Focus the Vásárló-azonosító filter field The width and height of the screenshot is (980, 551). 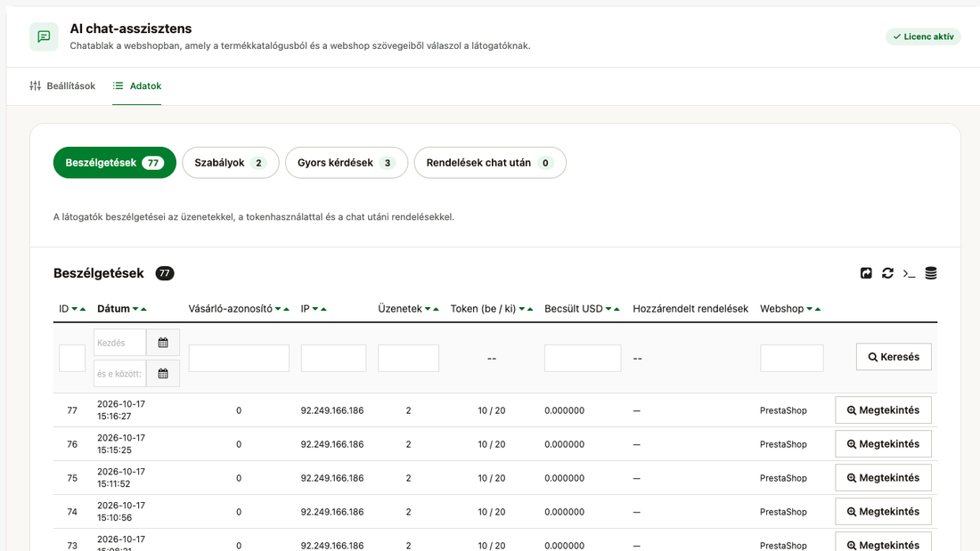pos(239,358)
